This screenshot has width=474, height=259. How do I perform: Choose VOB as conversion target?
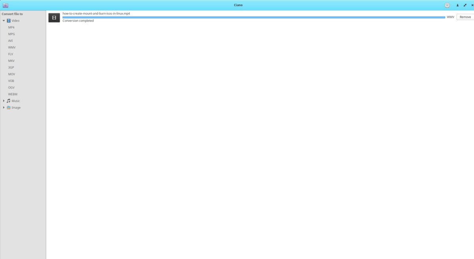[11, 81]
